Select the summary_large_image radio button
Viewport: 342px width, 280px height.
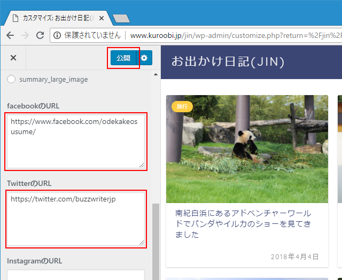click(x=11, y=80)
